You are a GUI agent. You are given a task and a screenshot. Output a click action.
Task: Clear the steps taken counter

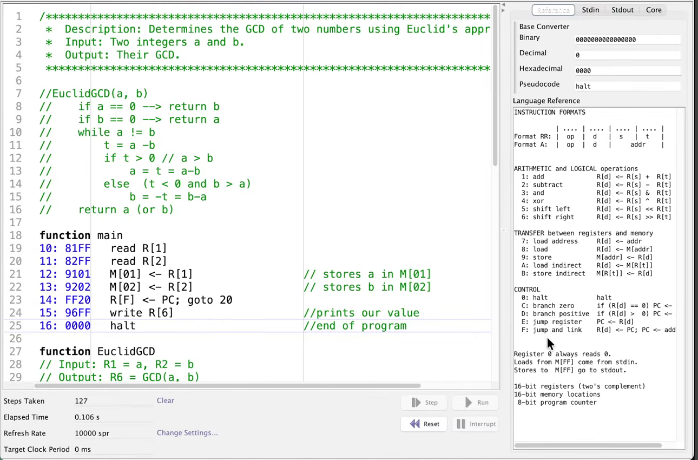coord(166,400)
